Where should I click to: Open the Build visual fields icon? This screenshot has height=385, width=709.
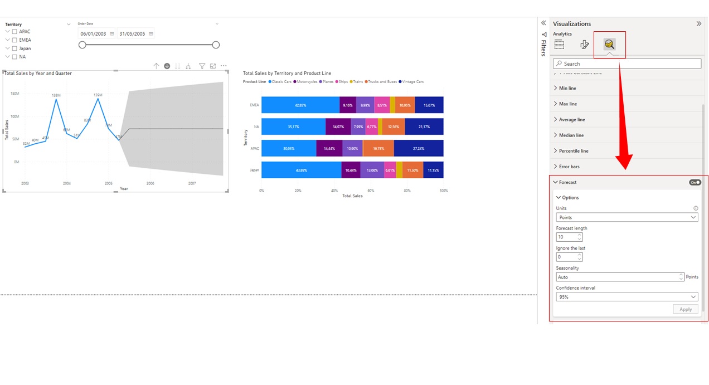pos(559,45)
